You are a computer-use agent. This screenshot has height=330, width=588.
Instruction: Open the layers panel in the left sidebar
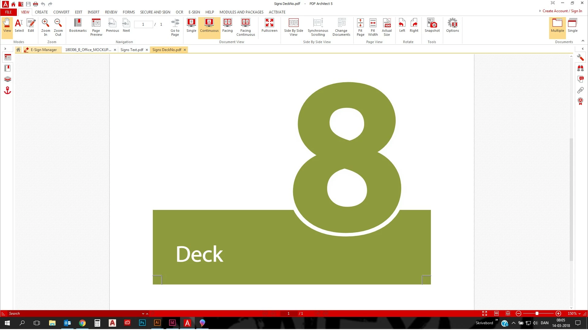pyautogui.click(x=7, y=79)
